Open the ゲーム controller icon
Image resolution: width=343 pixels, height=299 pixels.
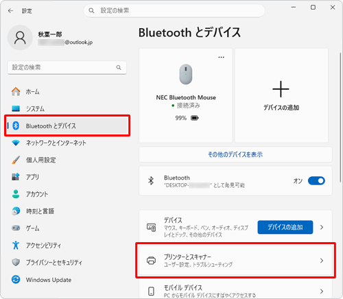pos(16,228)
